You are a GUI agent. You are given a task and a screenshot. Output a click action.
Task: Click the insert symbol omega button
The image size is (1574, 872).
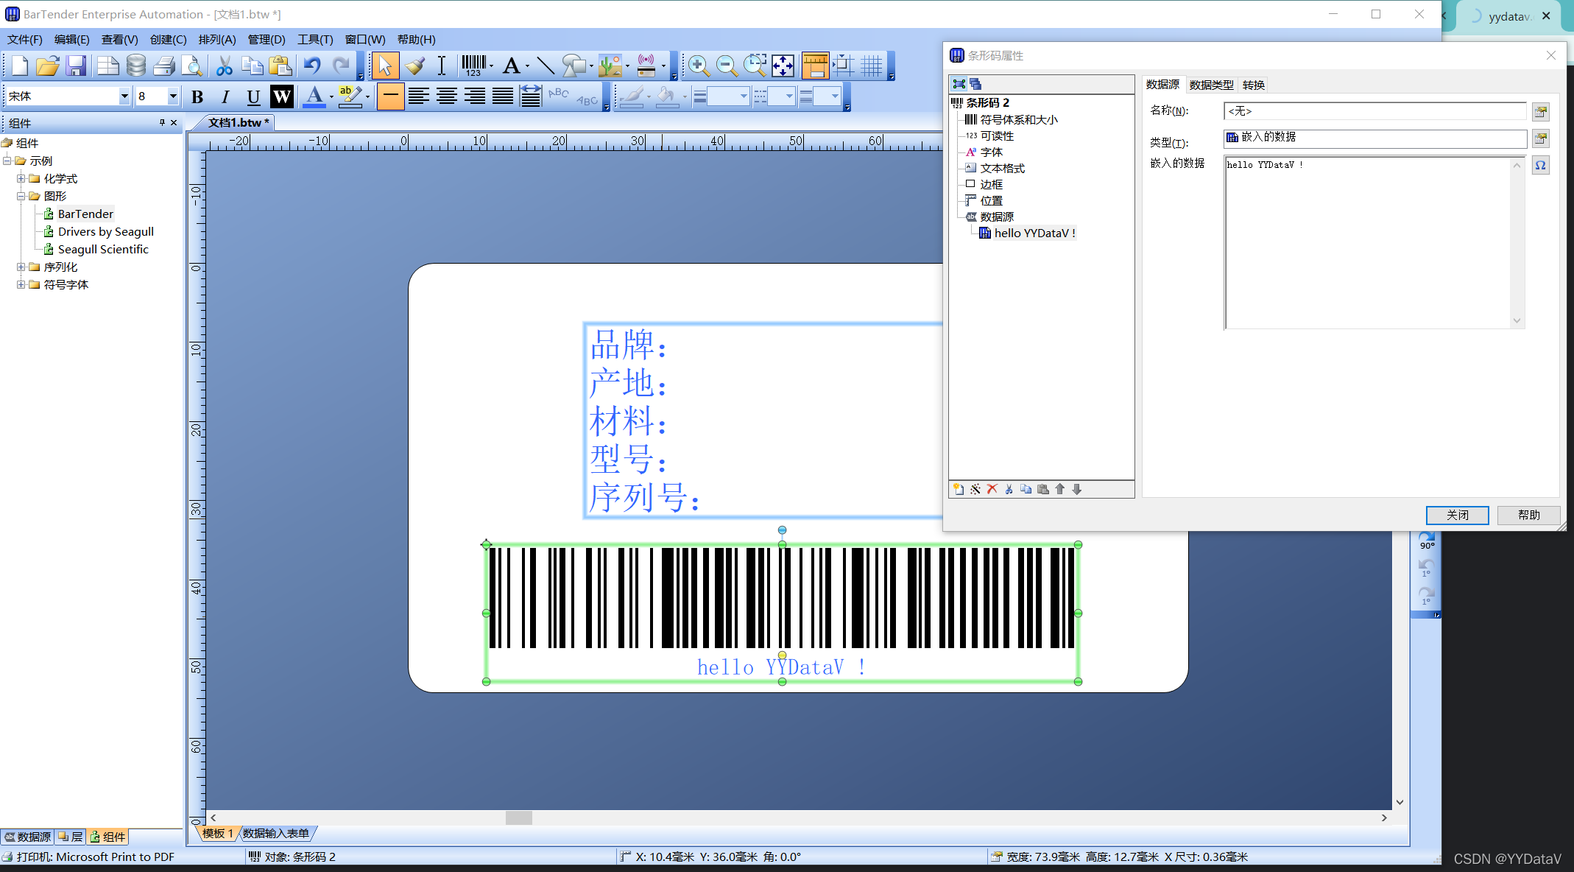point(1540,165)
